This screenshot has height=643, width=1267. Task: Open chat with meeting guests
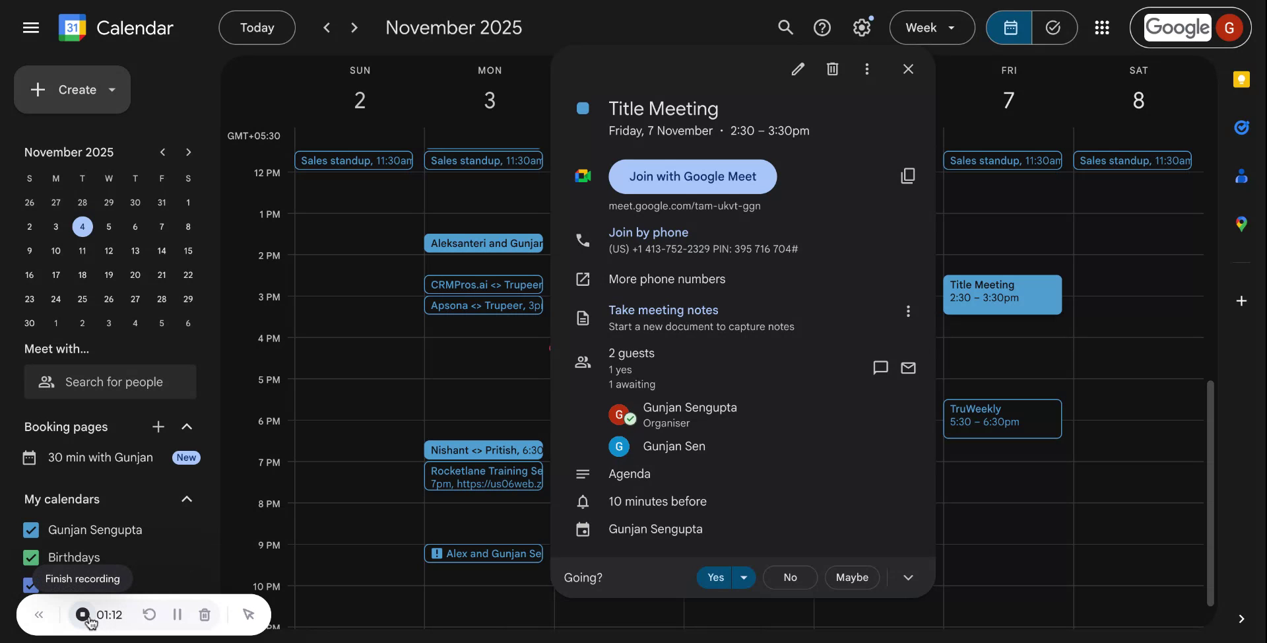[x=880, y=368]
